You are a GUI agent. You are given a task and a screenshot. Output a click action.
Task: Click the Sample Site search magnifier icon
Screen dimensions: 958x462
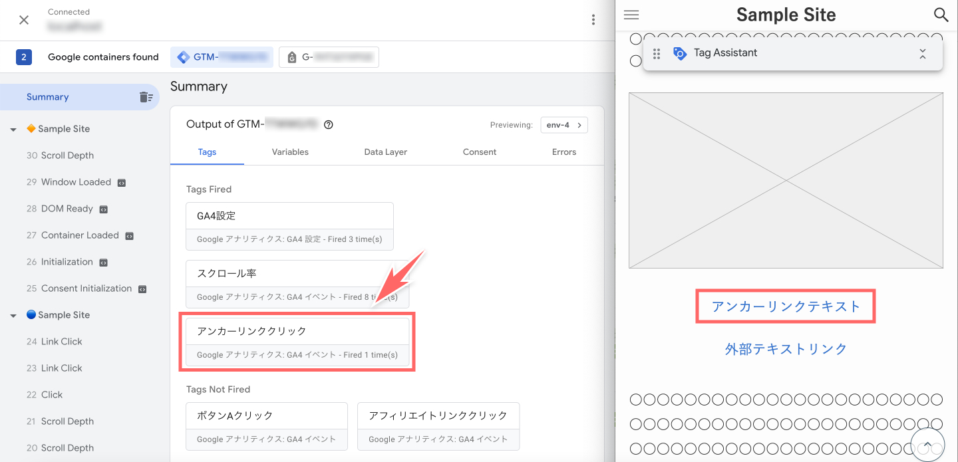coord(941,15)
